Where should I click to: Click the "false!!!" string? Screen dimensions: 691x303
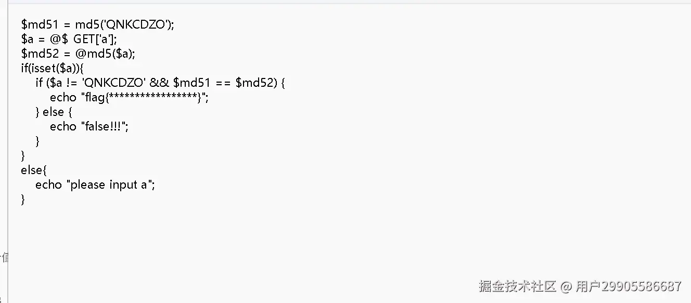pos(104,126)
